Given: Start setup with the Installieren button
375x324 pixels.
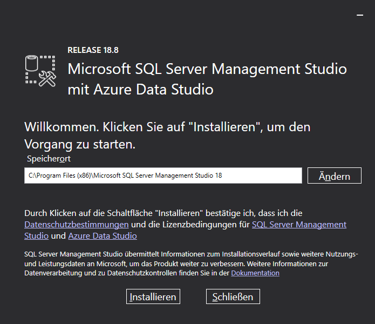Looking at the screenshot, I should [x=153, y=296].
